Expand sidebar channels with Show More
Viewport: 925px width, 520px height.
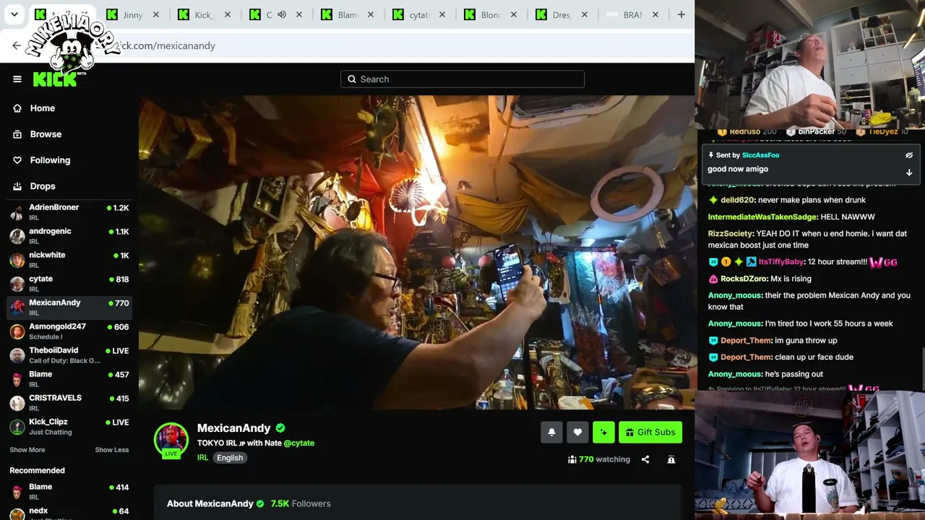27,450
